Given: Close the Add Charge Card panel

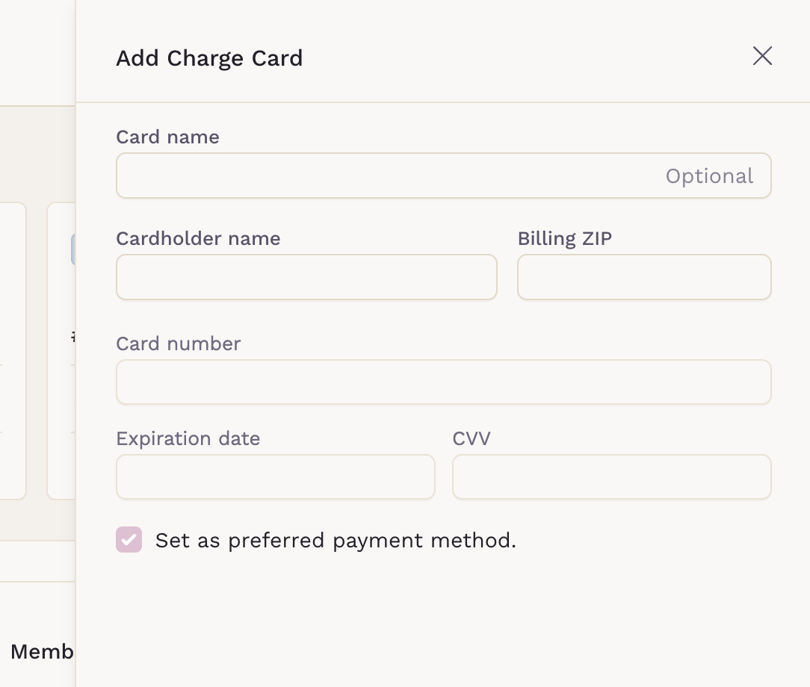Looking at the screenshot, I should point(762,56).
